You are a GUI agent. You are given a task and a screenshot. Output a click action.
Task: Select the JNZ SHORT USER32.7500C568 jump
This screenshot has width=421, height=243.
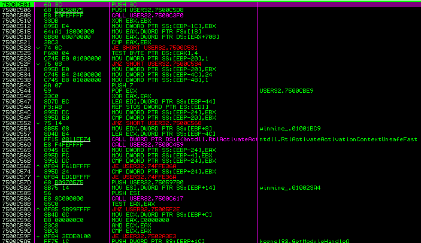coord(156,123)
